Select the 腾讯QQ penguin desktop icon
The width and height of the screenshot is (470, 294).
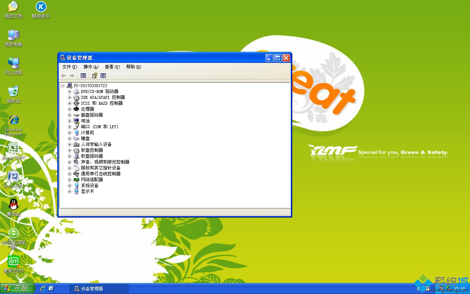14,204
